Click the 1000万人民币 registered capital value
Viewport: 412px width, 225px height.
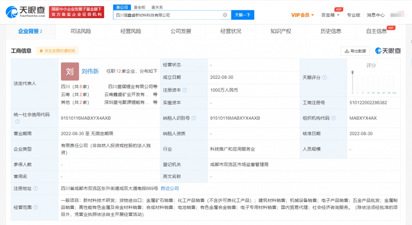tap(224, 90)
